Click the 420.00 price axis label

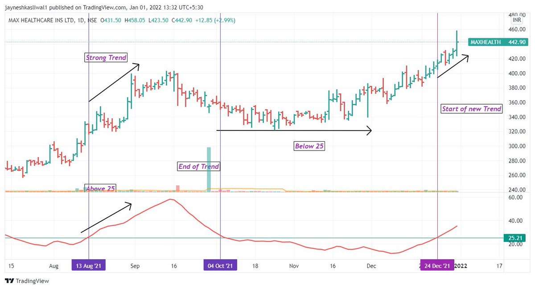[x=517, y=59]
